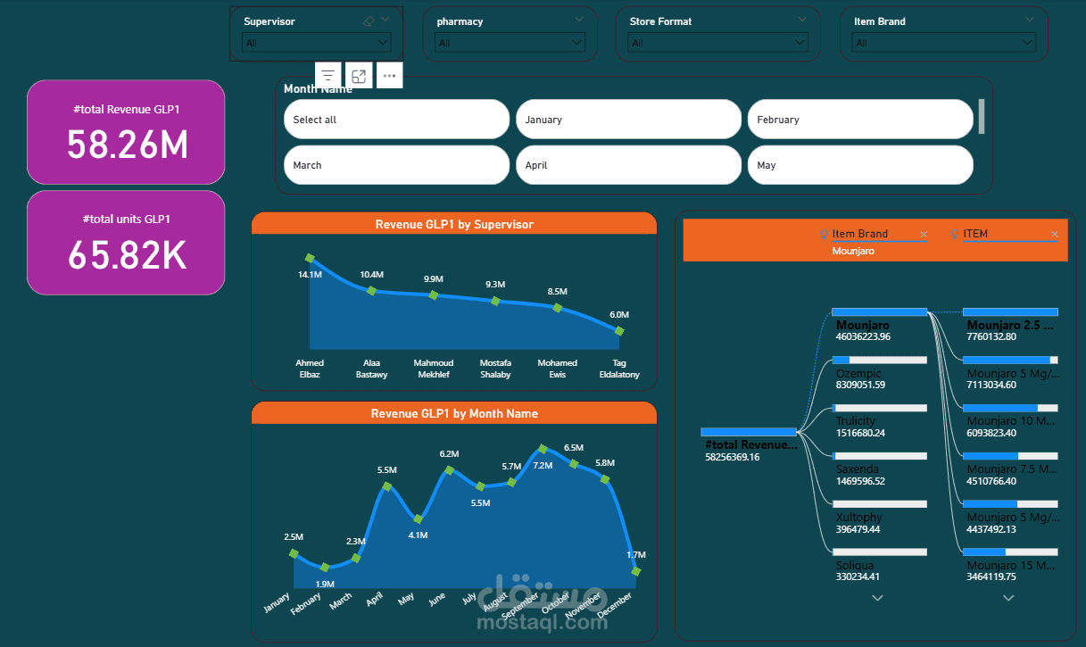
Task: Click December 1.7M data marker
Action: coord(636,570)
